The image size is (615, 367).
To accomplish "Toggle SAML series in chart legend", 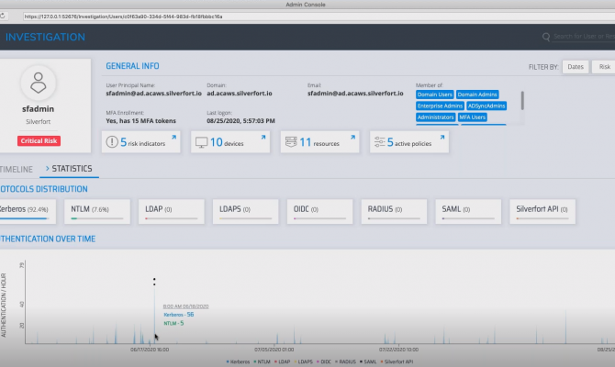I will pos(368,361).
